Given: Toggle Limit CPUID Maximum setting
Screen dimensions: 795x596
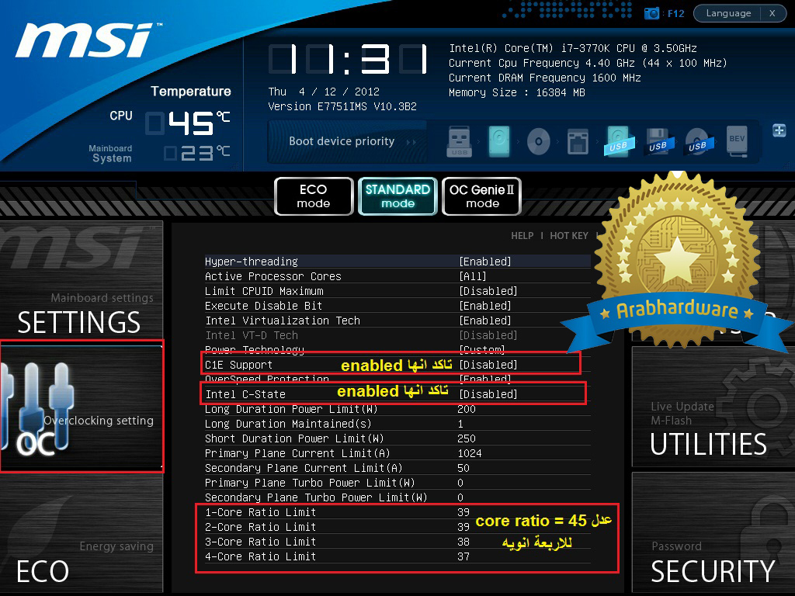Looking at the screenshot, I should click(397, 291).
